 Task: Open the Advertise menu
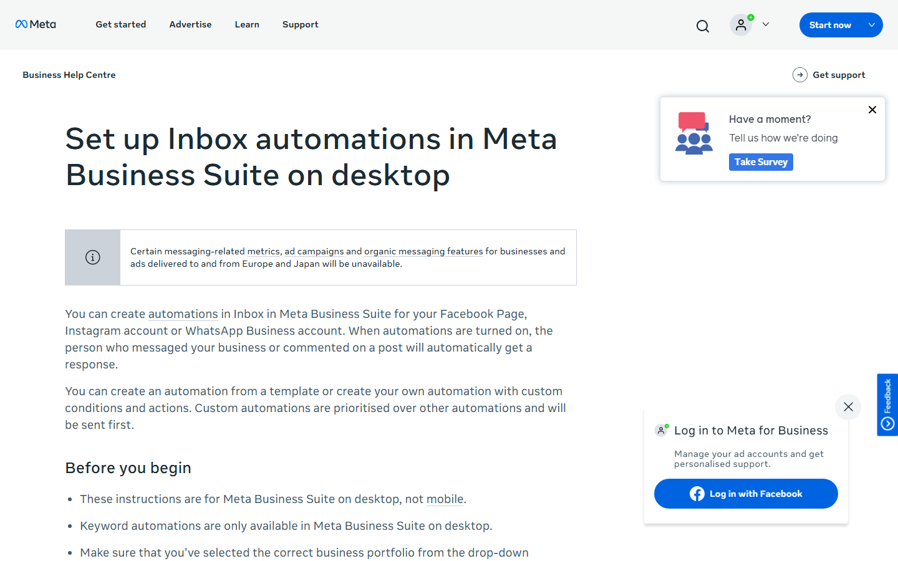pos(190,24)
